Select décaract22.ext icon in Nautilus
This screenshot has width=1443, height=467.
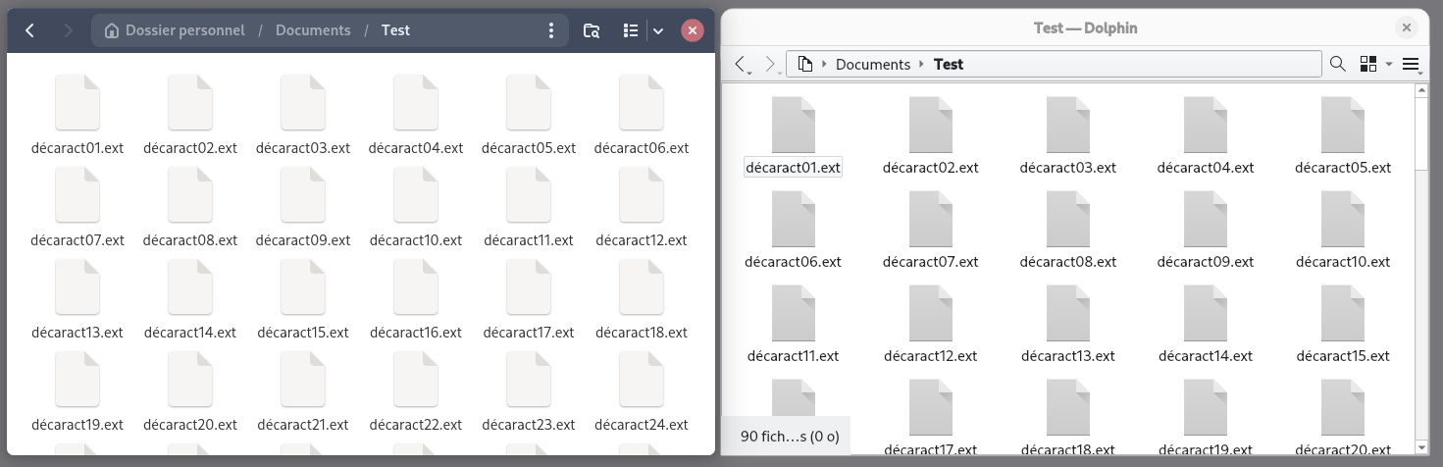point(416,380)
